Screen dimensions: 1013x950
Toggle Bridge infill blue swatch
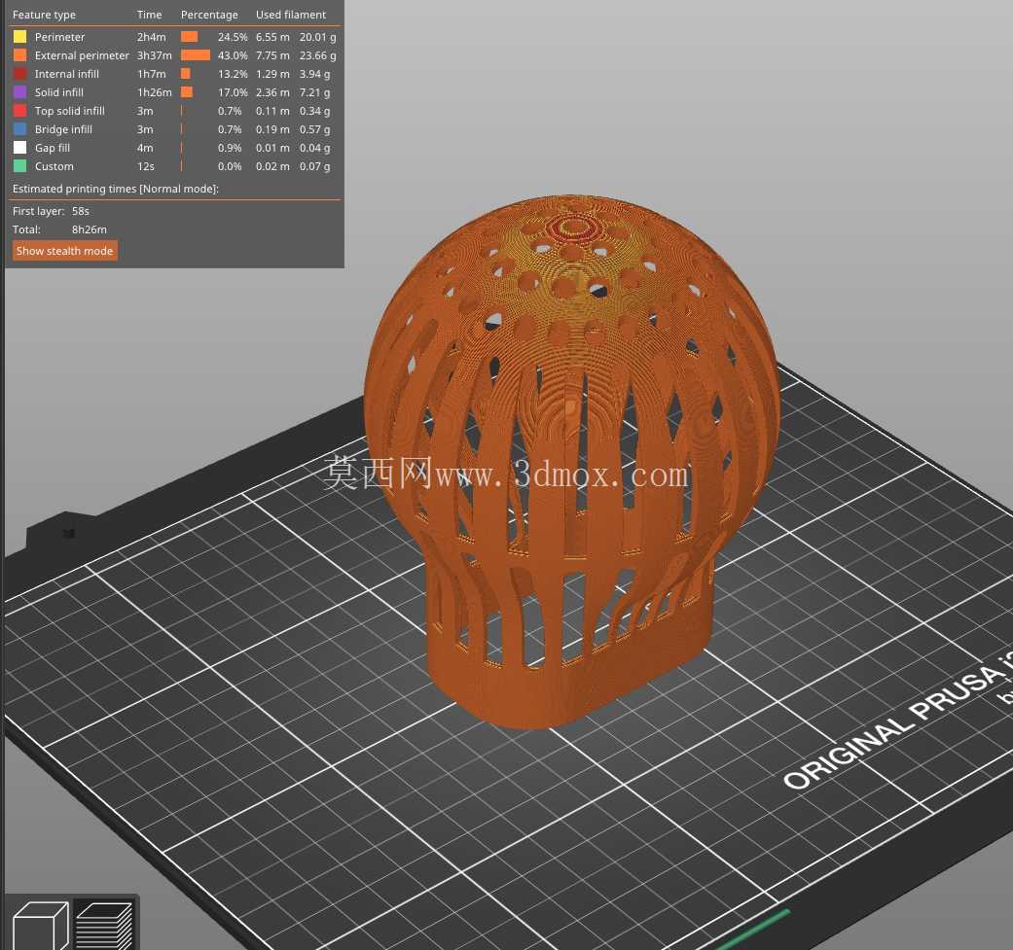20,129
